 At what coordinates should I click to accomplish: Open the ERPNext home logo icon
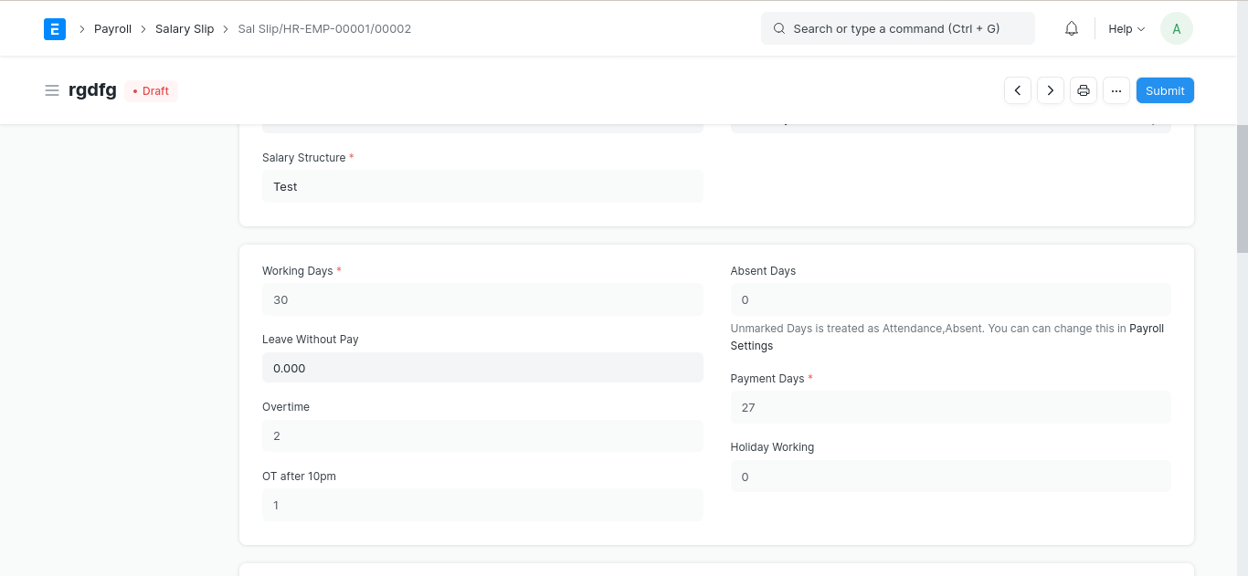(55, 29)
